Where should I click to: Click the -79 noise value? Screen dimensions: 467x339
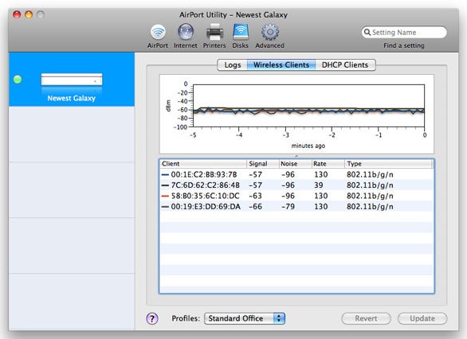(x=288, y=207)
